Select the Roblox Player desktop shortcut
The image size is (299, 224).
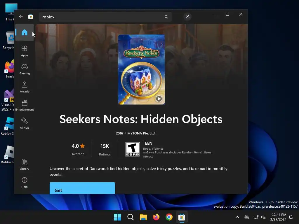coord(7,155)
